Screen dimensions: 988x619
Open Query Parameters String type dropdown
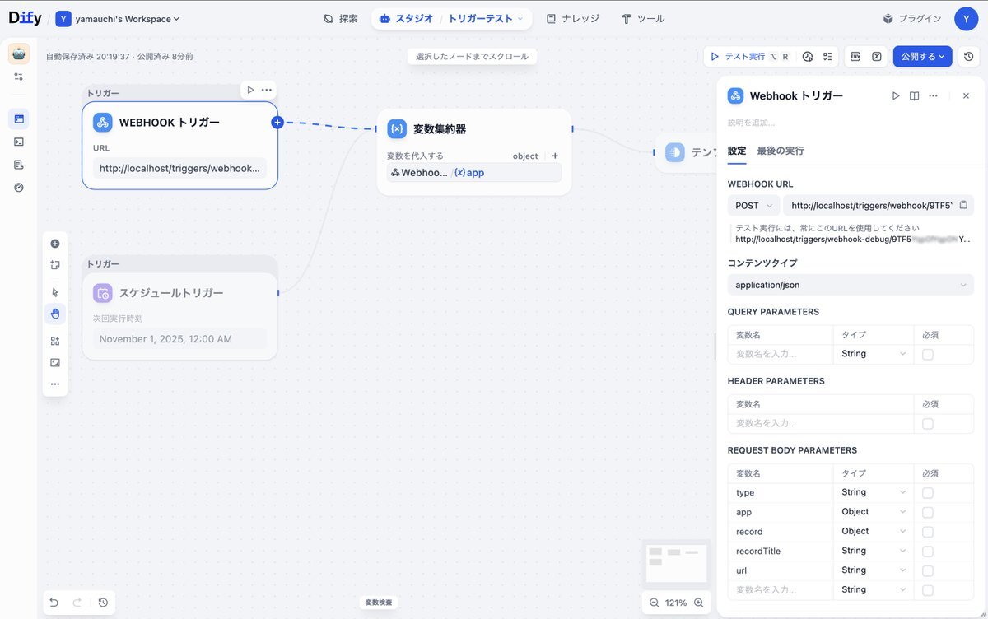[x=874, y=354]
